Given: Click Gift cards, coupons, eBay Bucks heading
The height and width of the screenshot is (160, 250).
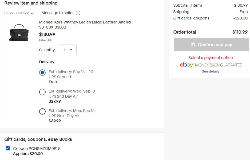Looking at the screenshot, I should tap(38, 139).
